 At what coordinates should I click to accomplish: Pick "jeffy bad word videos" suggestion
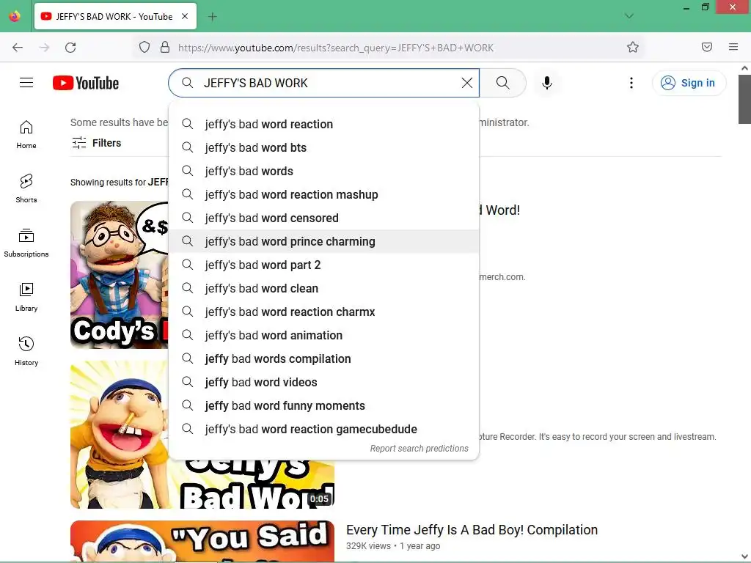pos(323,382)
